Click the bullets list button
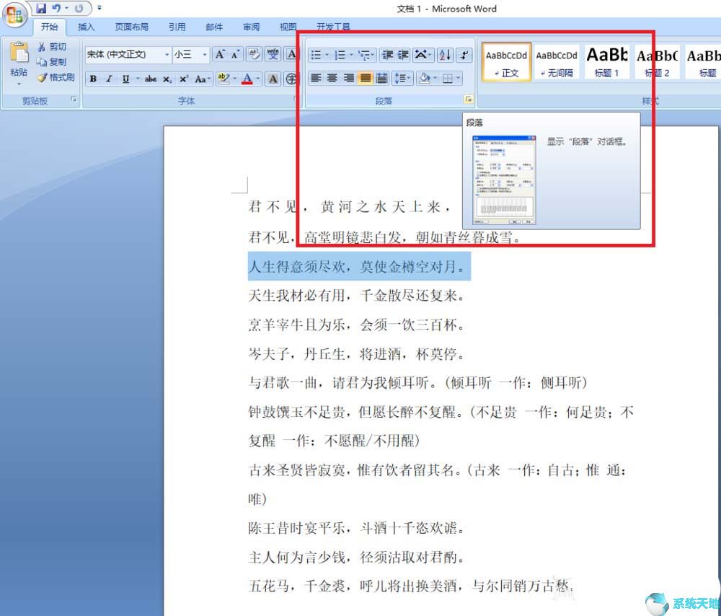Viewport: 721px width, 616px height. click(316, 56)
